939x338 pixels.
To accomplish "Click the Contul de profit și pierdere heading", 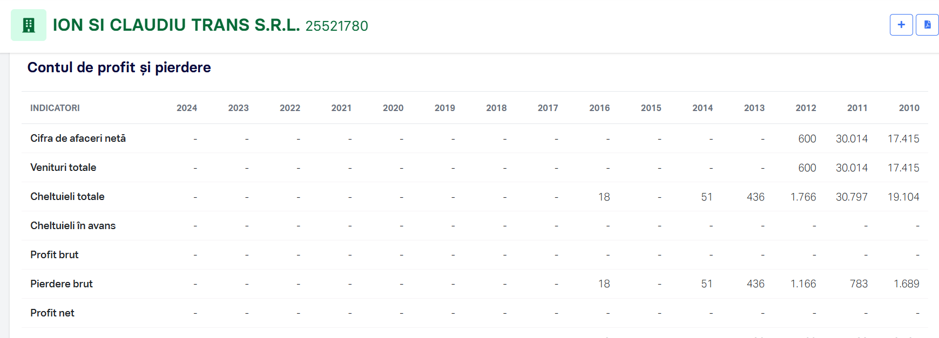I will pos(119,67).
